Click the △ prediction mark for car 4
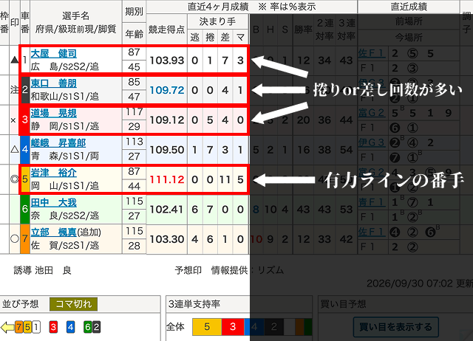Screen dimensions: 473x341 pyautogui.click(x=15, y=149)
